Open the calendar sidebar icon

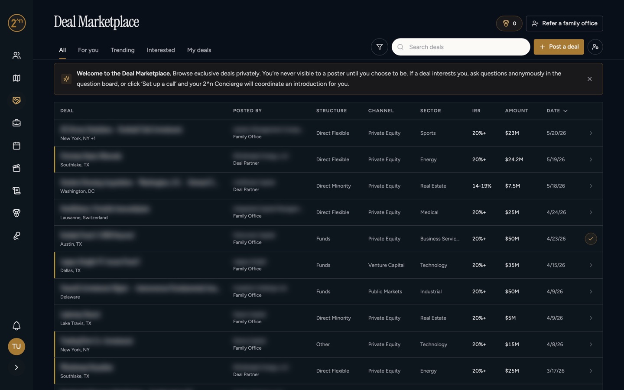pos(16,146)
